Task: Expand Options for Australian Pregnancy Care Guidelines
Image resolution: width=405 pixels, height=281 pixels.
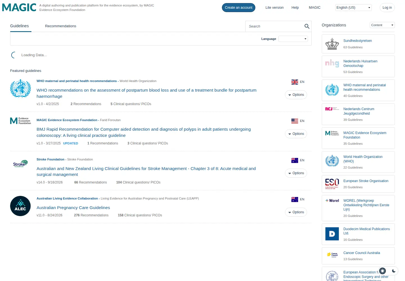Action: pos(296,212)
